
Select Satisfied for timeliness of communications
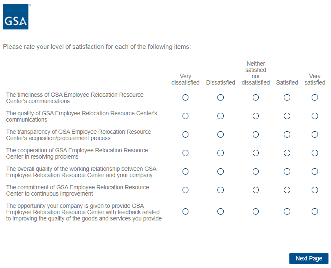[287, 98]
